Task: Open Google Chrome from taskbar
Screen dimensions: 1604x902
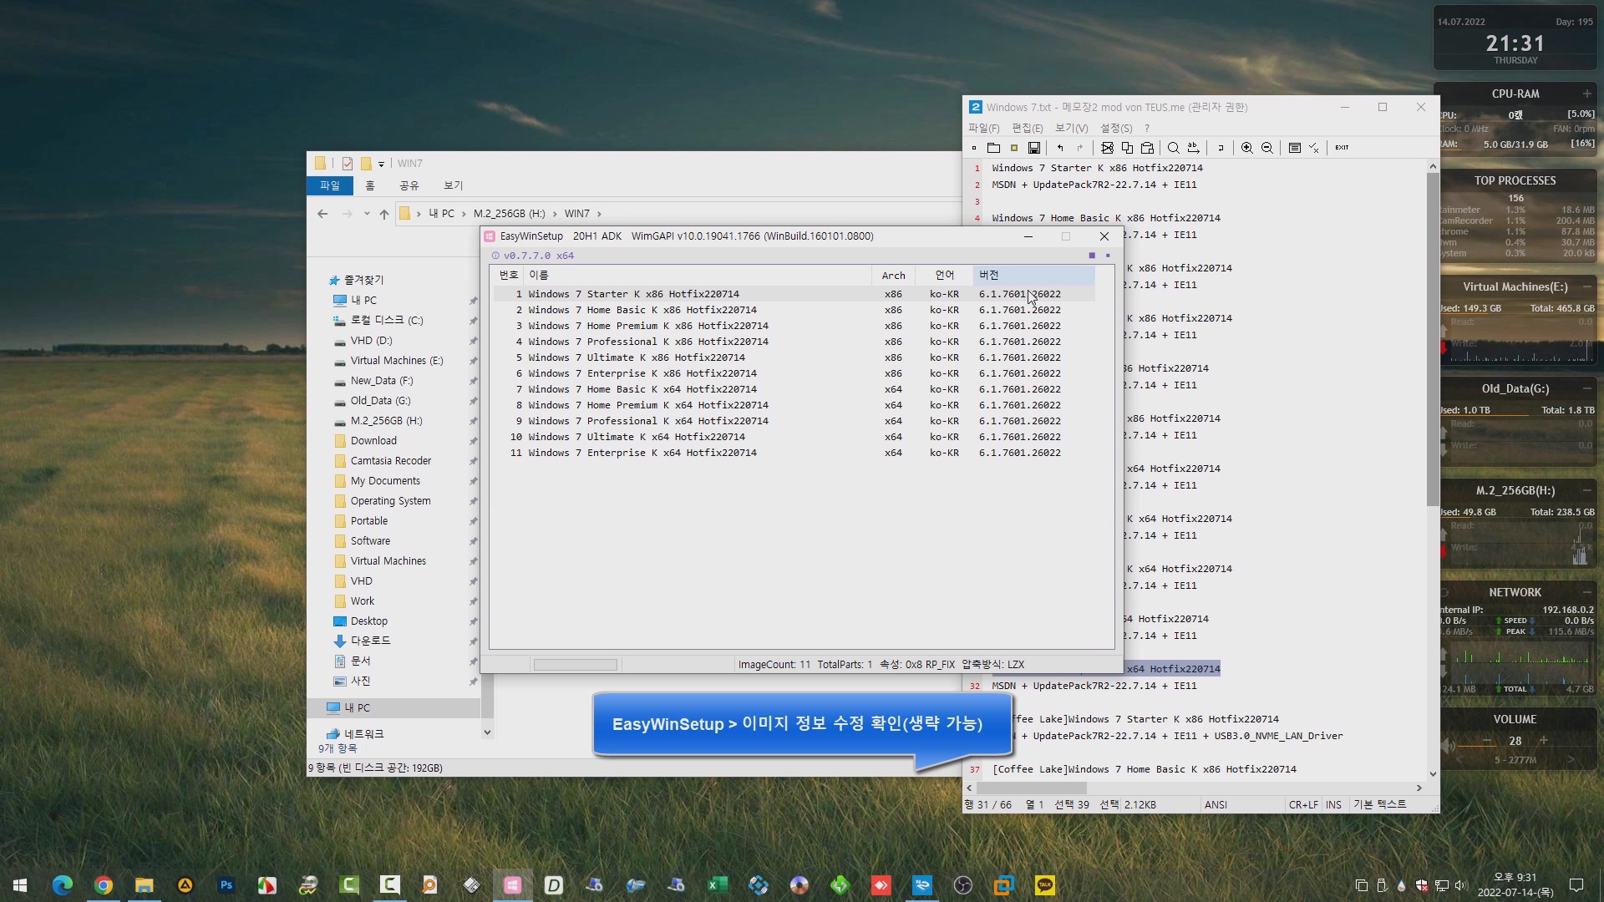Action: [x=104, y=885]
